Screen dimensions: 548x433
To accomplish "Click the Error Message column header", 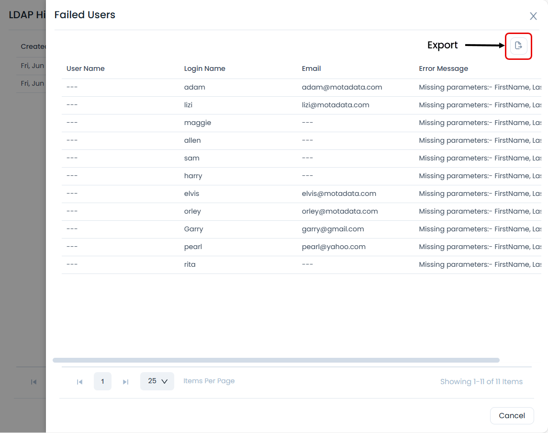I will 443,68.
